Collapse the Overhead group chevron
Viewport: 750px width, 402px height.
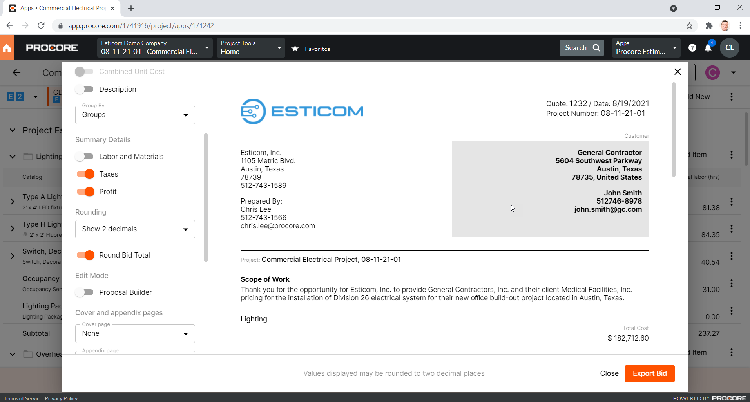point(13,354)
